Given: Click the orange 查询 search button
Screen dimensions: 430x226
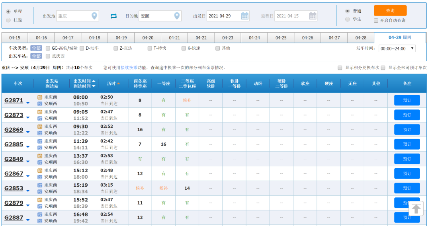Looking at the screenshot, I should pos(390,11).
